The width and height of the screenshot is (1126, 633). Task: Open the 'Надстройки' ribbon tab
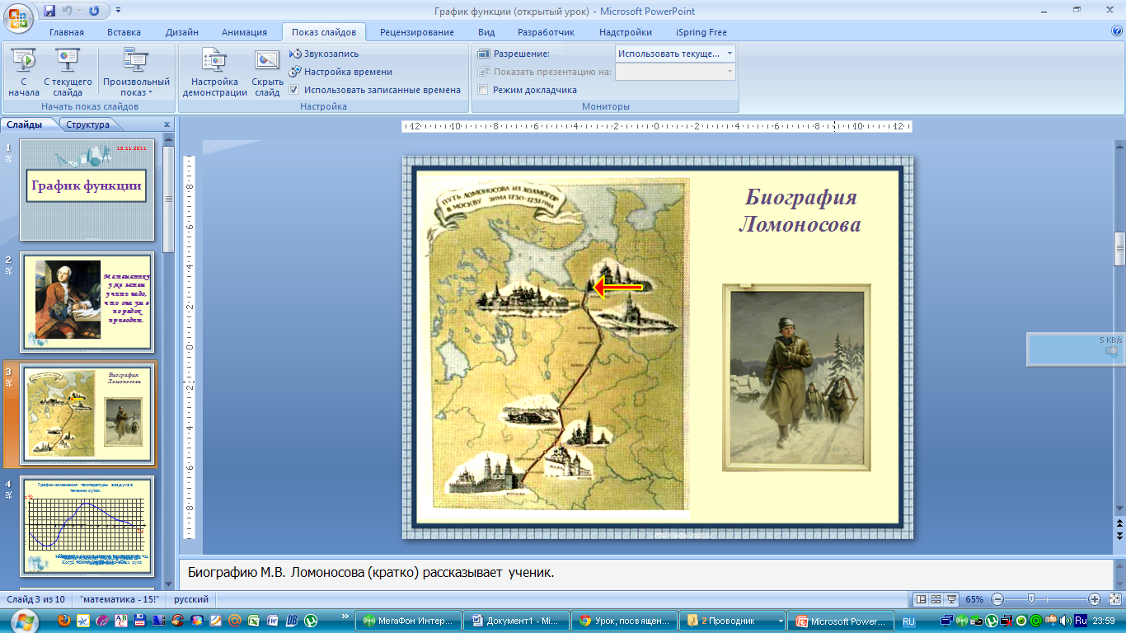tap(626, 32)
